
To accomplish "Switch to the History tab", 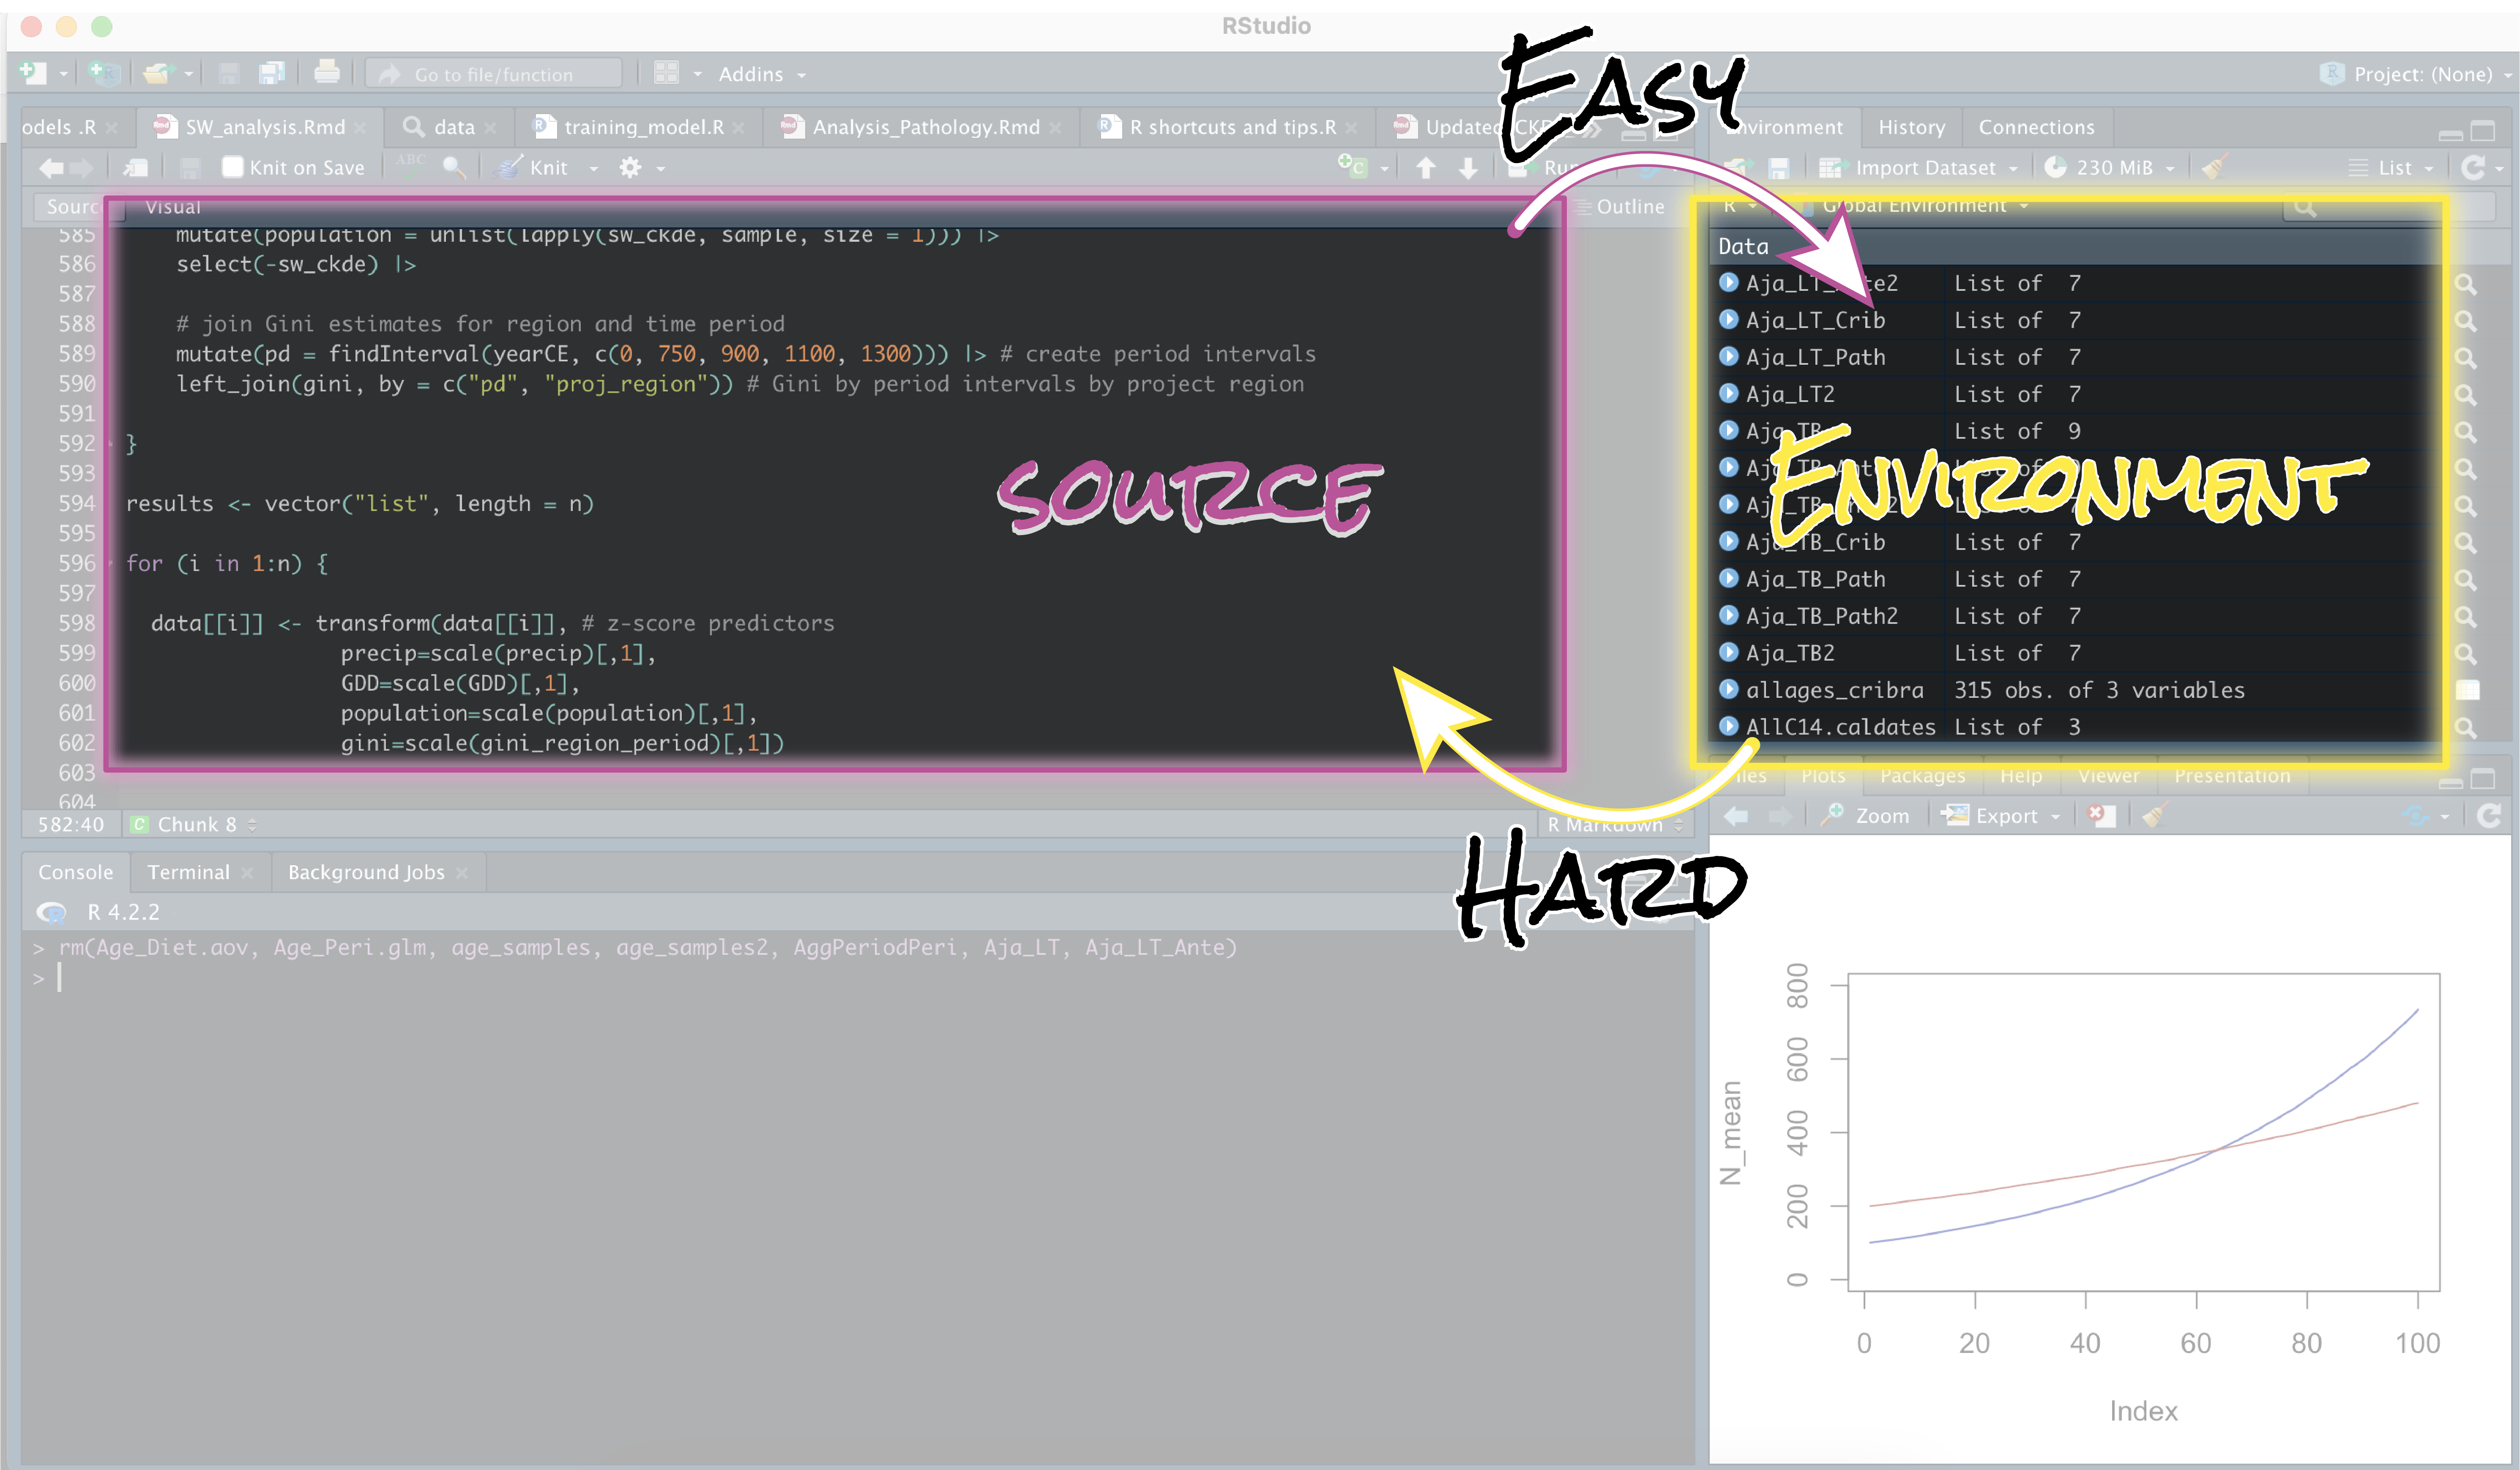I will pos(1911,127).
